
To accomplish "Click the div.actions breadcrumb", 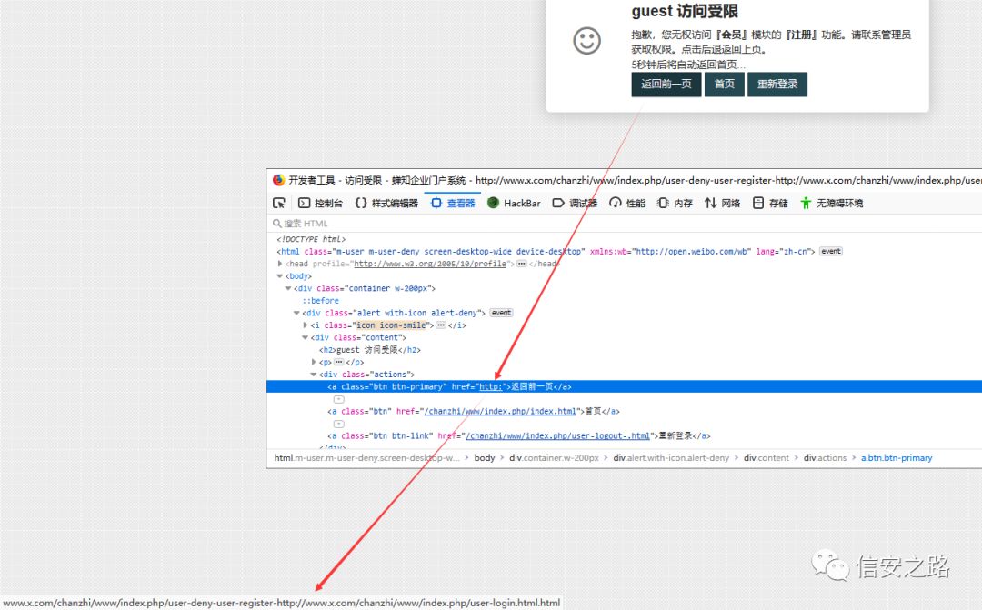I will tap(825, 458).
